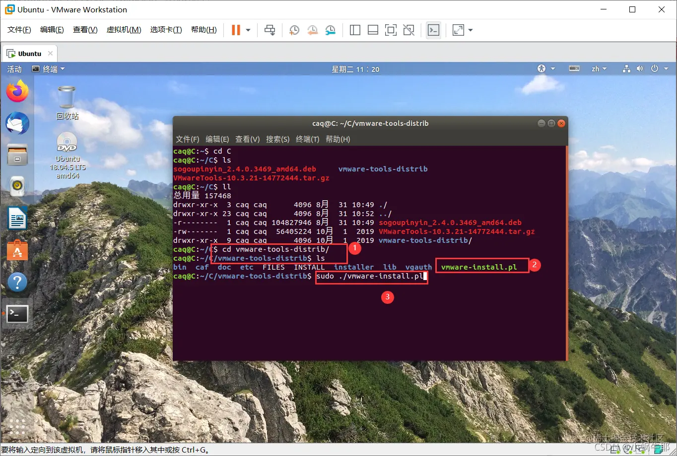This screenshot has width=677, height=456.
Task: Click the volume speaker icon in the top bar
Action: click(640, 69)
